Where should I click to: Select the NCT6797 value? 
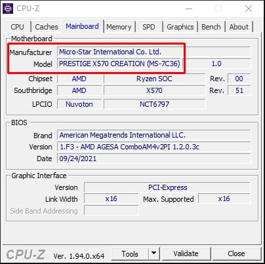[154, 104]
